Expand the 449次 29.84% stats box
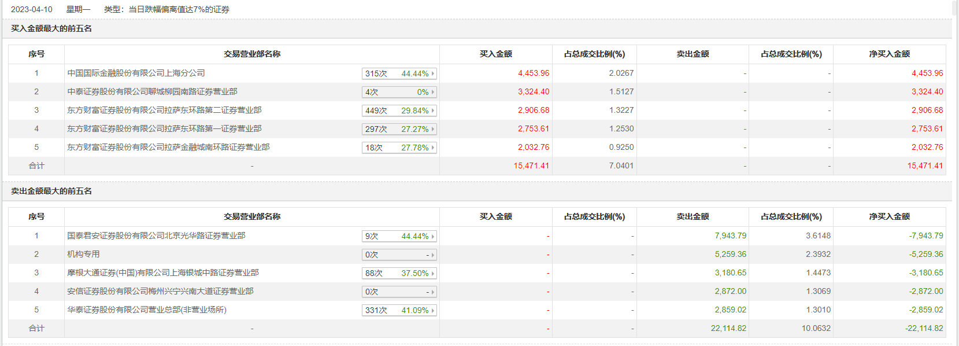The width and height of the screenshot is (959, 346). pos(399,111)
